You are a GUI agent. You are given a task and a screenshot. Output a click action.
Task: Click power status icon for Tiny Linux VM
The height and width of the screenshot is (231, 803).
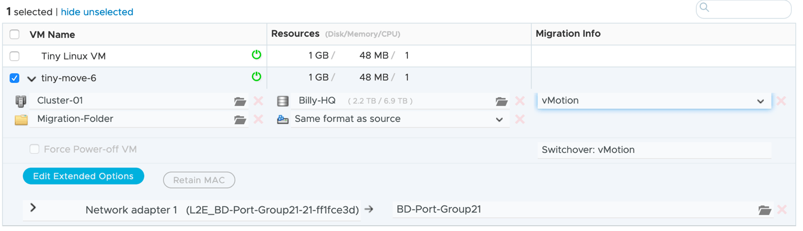click(x=256, y=55)
